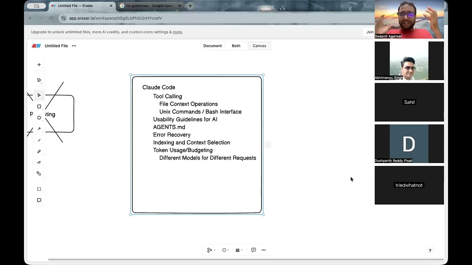Open the three-dot menu beside Untitled File
472x265 pixels.
click(74, 46)
